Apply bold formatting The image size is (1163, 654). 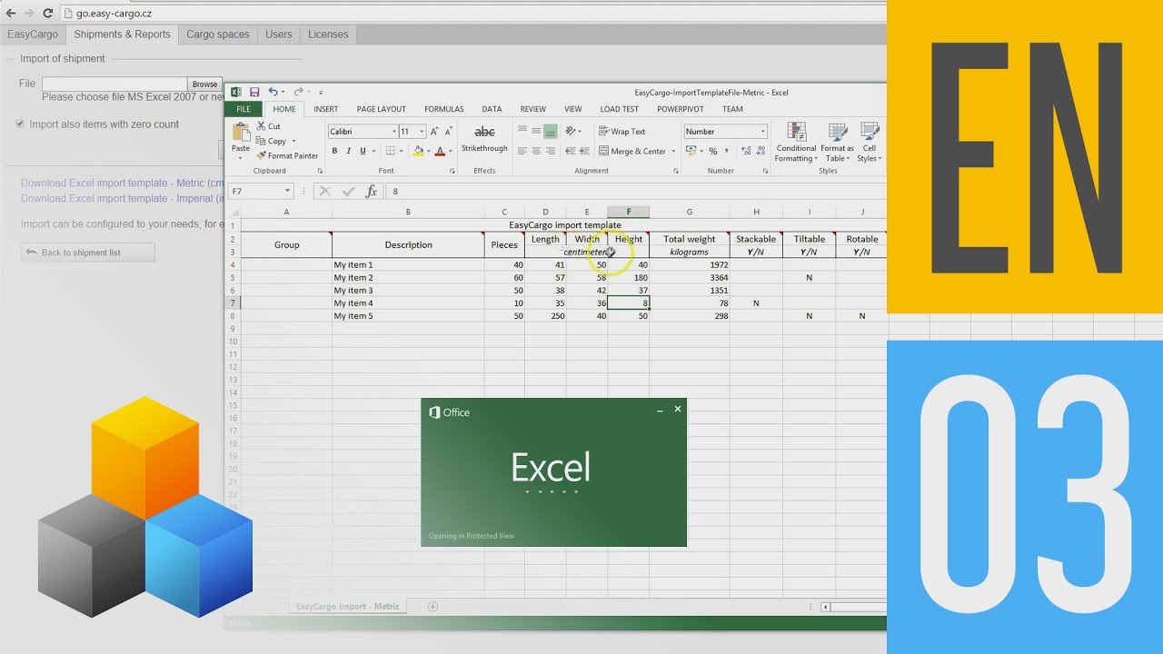coord(334,151)
